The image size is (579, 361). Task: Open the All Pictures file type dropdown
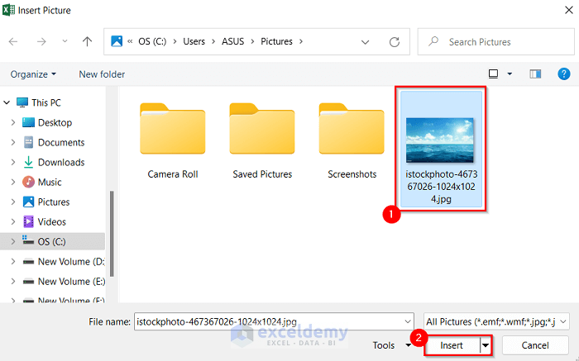(x=496, y=322)
